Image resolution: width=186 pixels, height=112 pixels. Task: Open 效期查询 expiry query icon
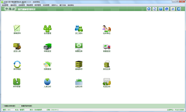pos(47,64)
